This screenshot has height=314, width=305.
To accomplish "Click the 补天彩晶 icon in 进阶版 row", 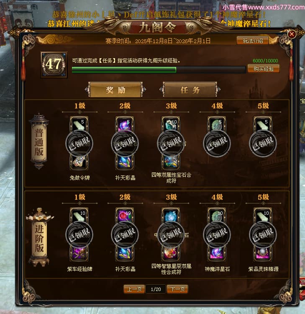I will point(125,254).
